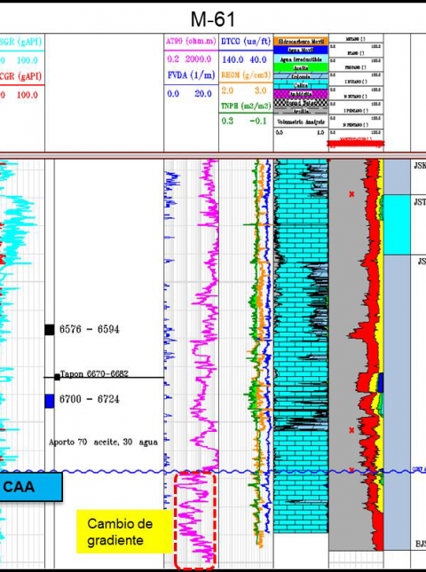Click the top red X marker in gas track
Viewport: 426px width, 572px height.
351,194
